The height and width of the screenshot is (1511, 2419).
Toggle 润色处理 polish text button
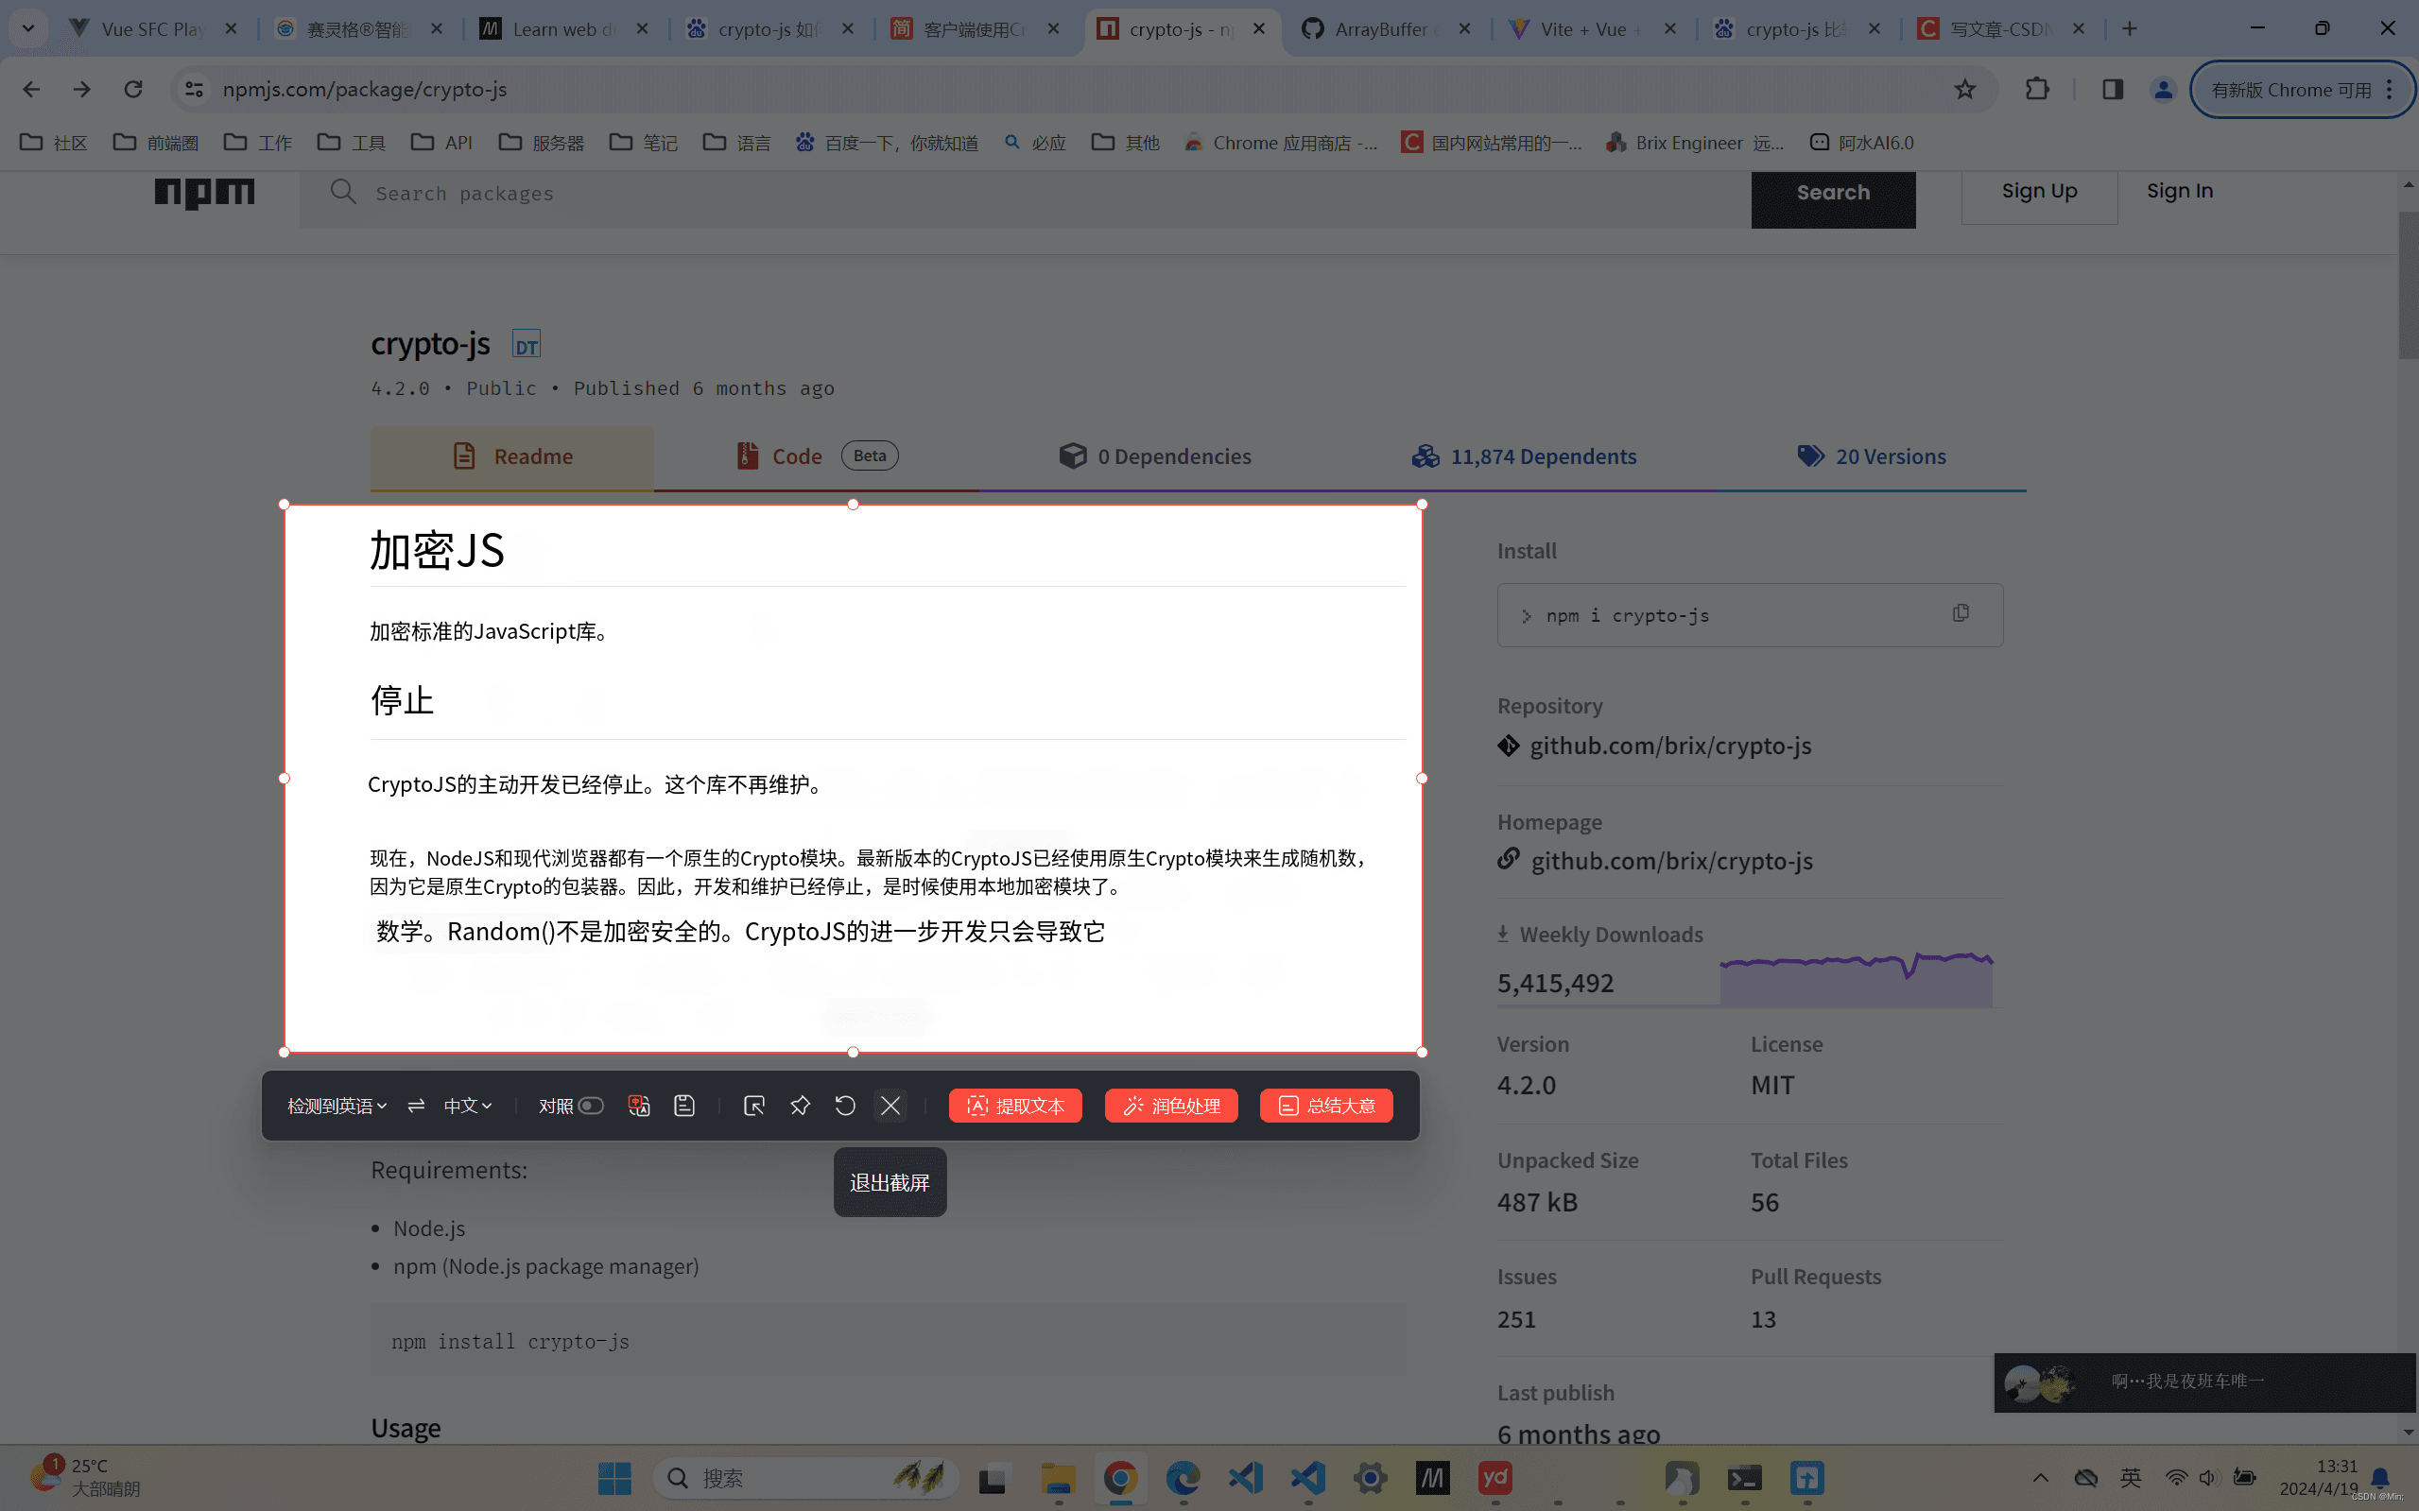pyautogui.click(x=1170, y=1106)
